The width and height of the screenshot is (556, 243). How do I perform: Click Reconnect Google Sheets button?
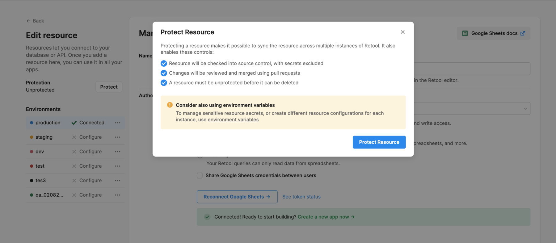[x=237, y=197]
